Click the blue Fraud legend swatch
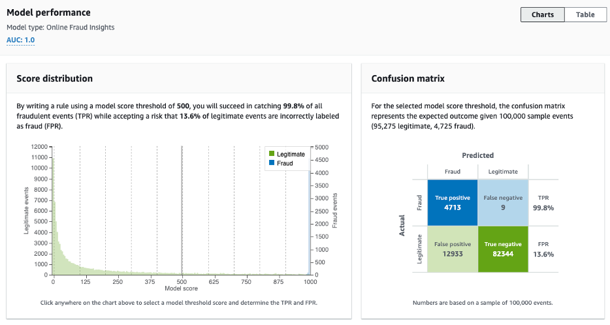Screen dimensions: 610x325 272,163
